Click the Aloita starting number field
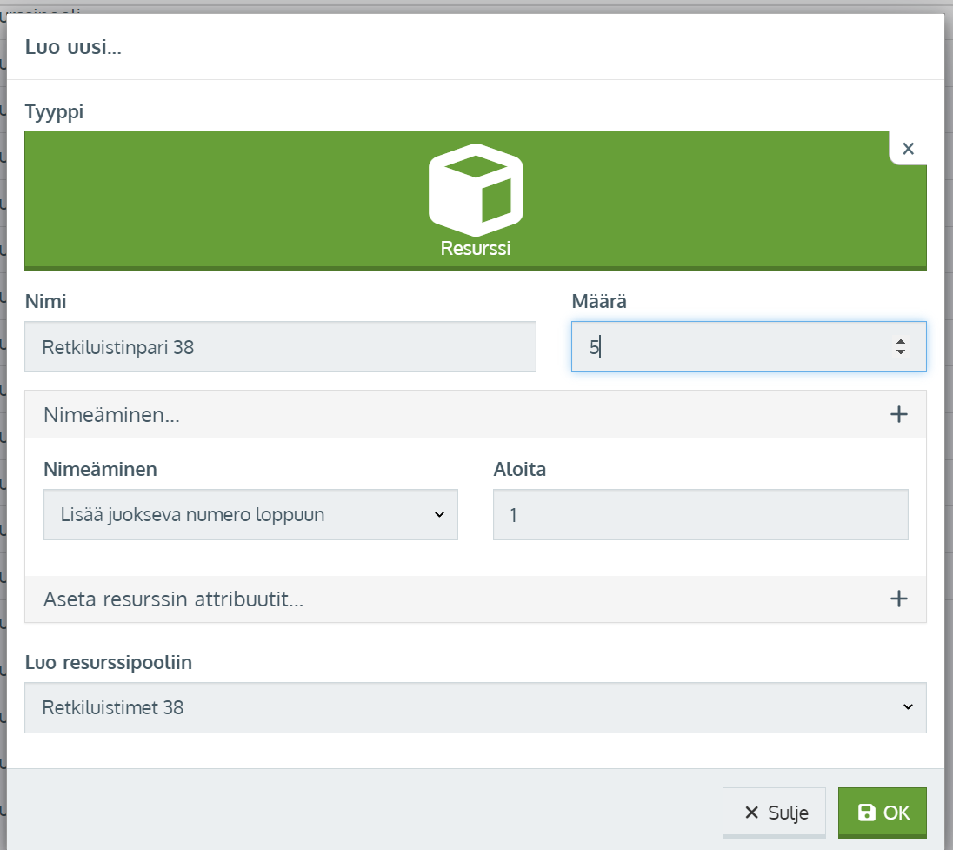This screenshot has width=953, height=850. pyautogui.click(x=700, y=514)
